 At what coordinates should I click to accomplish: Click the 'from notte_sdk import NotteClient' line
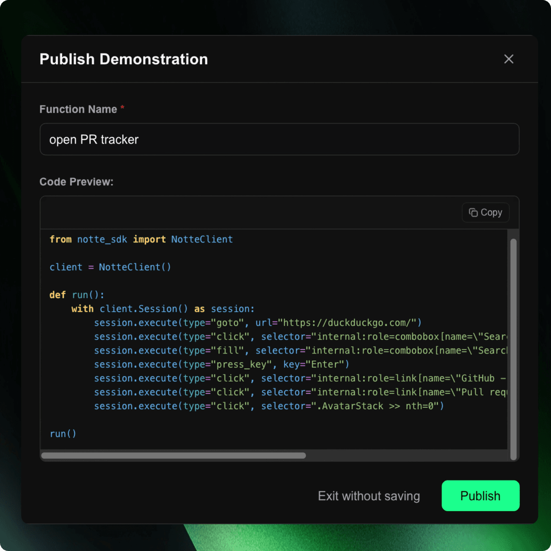[141, 239]
